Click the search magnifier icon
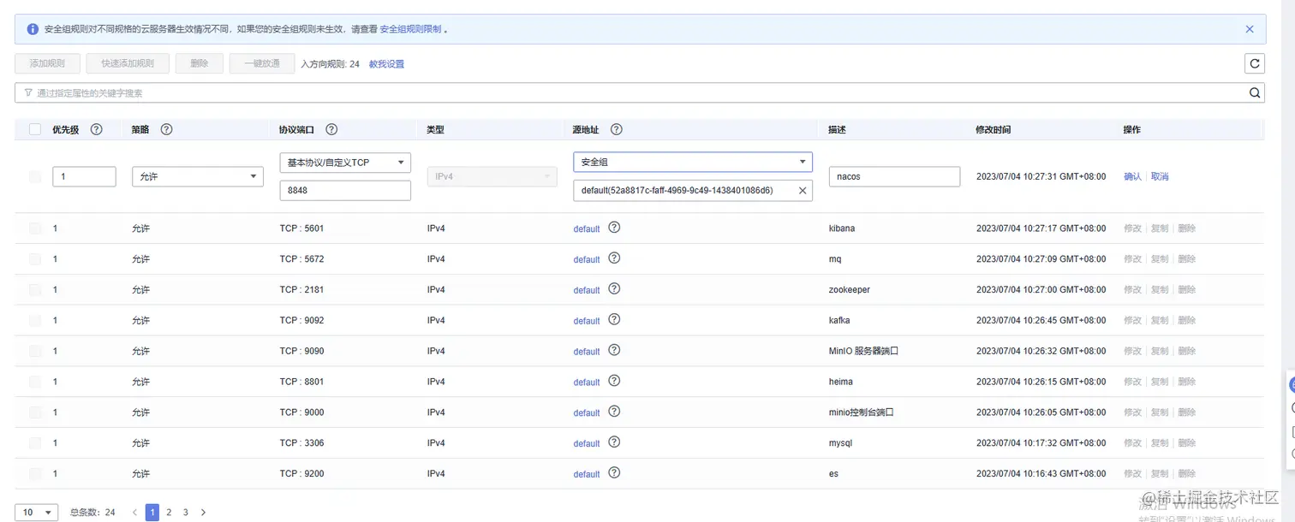The width and height of the screenshot is (1295, 522). click(1255, 93)
